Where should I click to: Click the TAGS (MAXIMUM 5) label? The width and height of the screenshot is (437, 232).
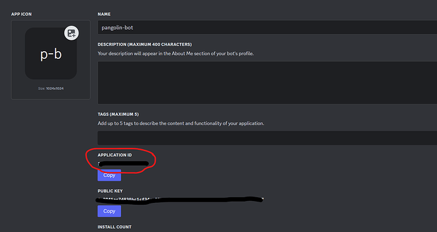[118, 114]
